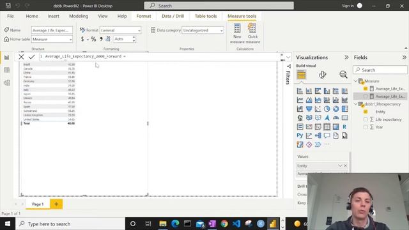Open currency format dropdown arrow
Viewport: 409px width, 230px height.
pos(88,40)
